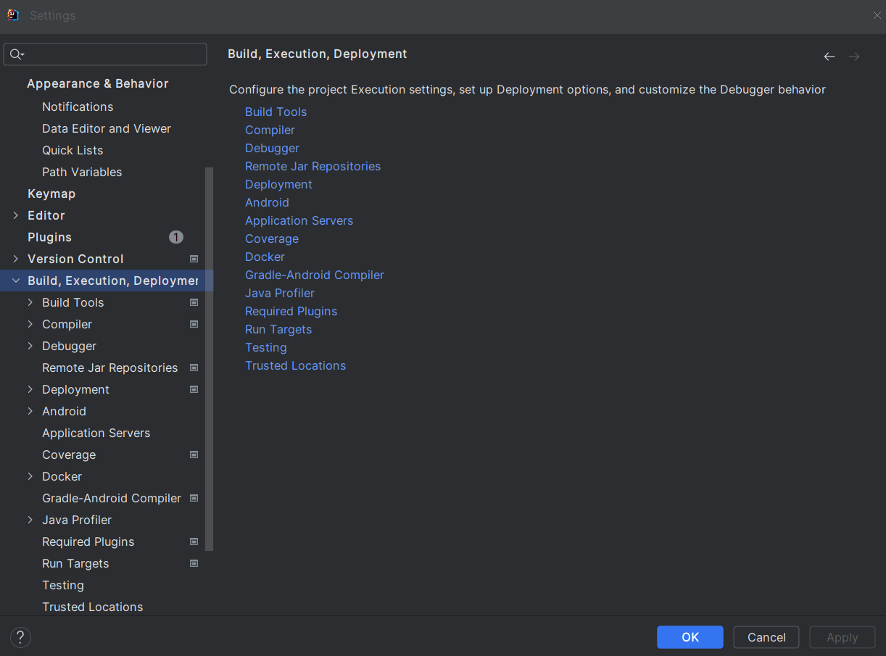Open the Android link in main pane
The height and width of the screenshot is (656, 886).
pos(267,202)
